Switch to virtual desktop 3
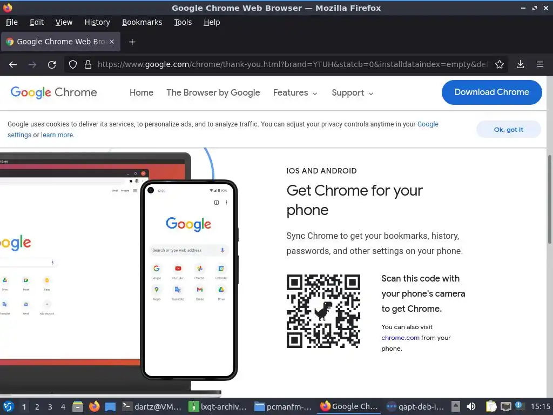Screen dimensions: 553x415 pyautogui.click(x=50, y=407)
